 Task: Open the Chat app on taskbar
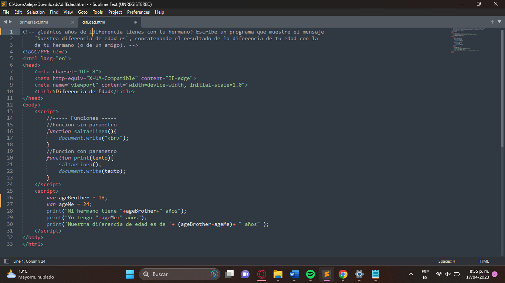tap(245, 274)
